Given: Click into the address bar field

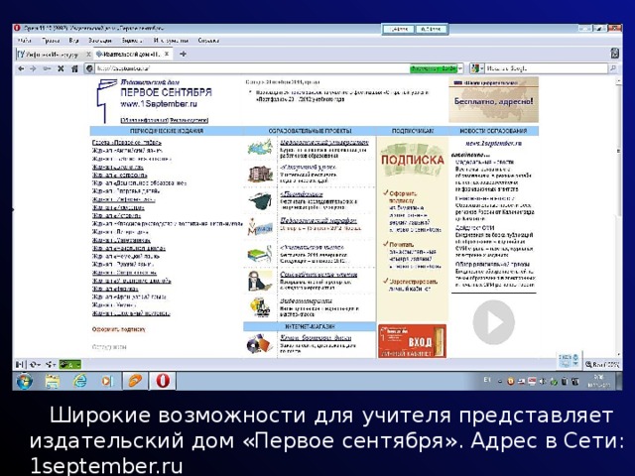Looking at the screenshot, I should (x=252, y=68).
